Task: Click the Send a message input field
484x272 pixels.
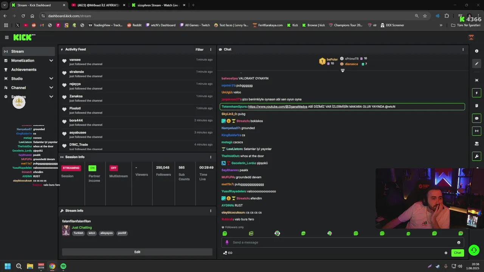Action: point(342,243)
